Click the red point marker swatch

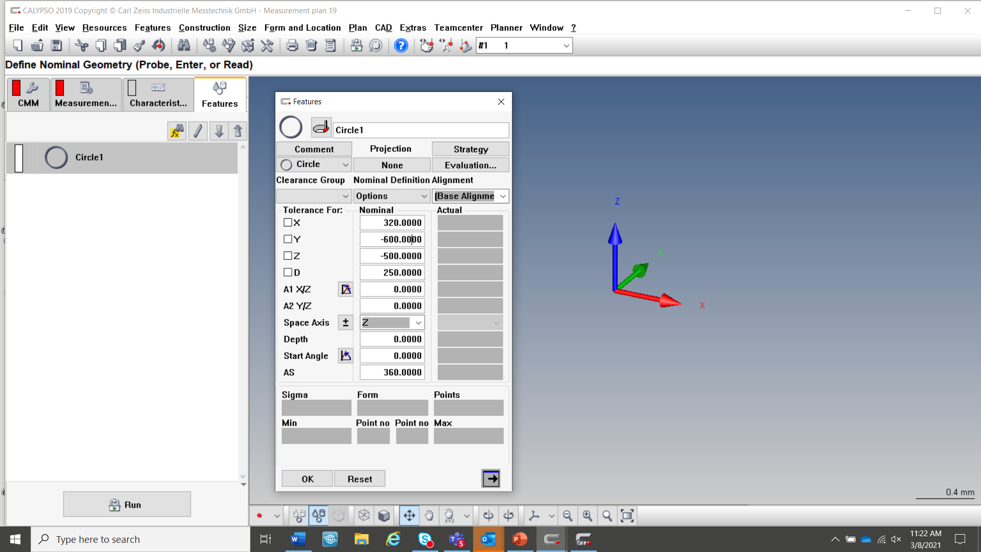(x=260, y=515)
